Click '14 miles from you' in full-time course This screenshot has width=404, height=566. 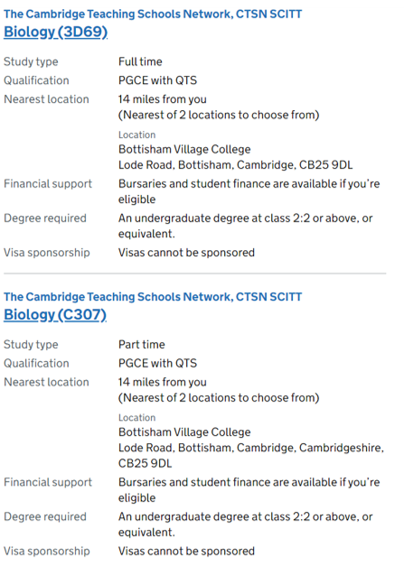click(163, 99)
